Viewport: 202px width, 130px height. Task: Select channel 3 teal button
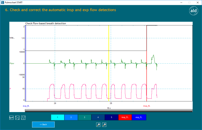pyautogui.click(x=85, y=117)
